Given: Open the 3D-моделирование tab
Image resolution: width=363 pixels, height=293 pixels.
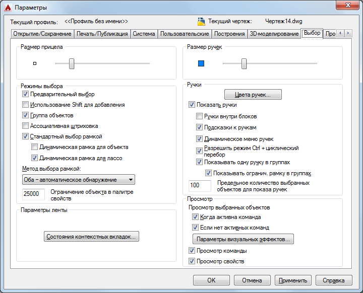Looking at the screenshot, I should 274,34.
